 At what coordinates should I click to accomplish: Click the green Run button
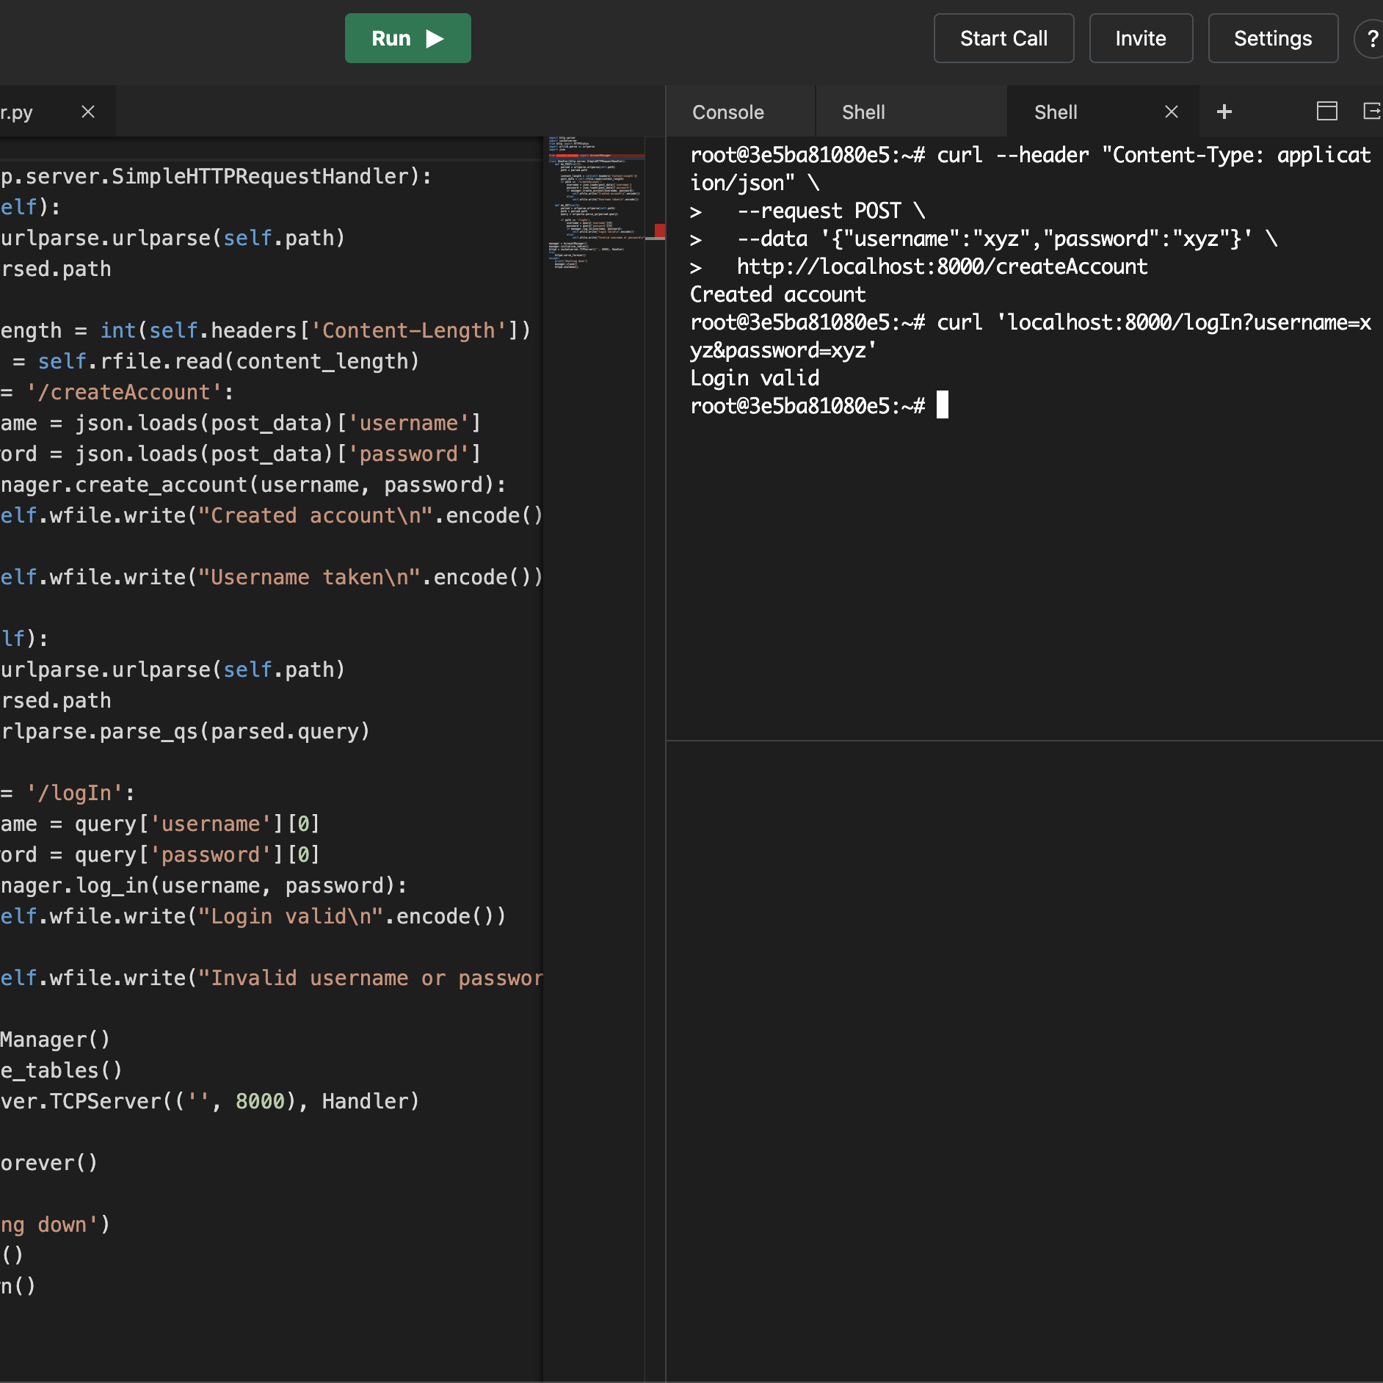coord(407,38)
